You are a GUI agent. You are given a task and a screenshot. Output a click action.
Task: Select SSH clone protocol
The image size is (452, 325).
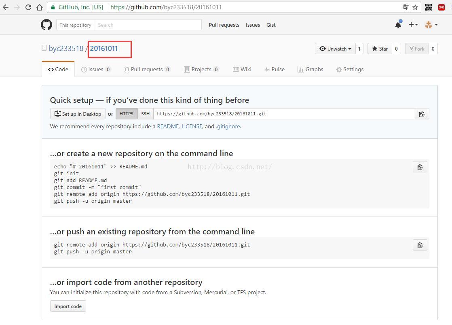tap(146, 114)
